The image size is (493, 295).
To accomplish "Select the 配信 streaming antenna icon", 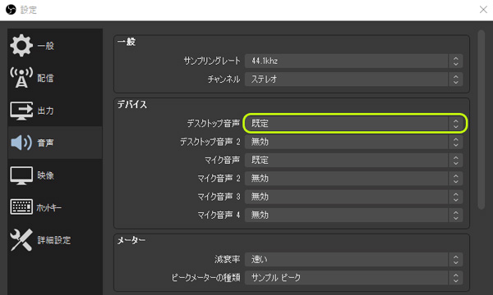I will tap(21, 78).
